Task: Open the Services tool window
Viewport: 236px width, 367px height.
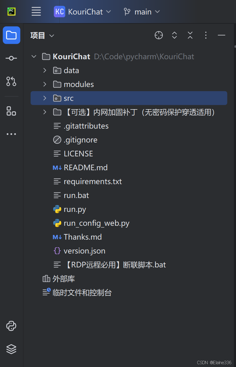Action: pyautogui.click(x=11, y=349)
